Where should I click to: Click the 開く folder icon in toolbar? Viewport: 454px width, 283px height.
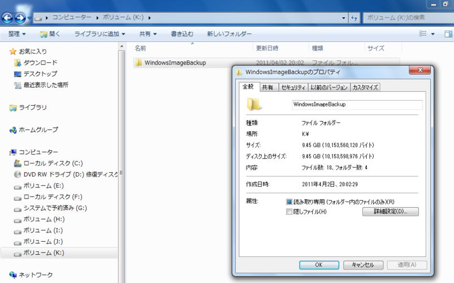tap(44, 34)
